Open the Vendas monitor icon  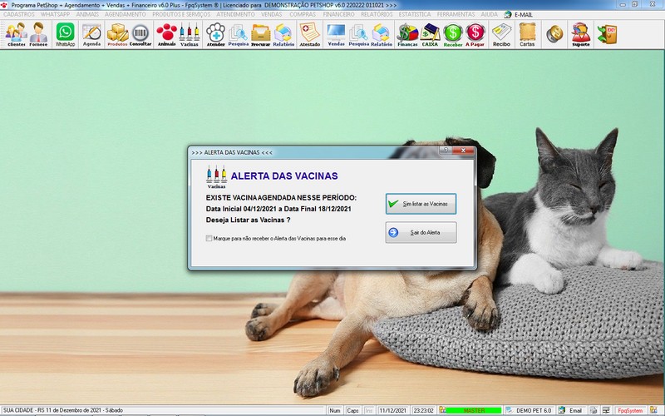point(336,34)
